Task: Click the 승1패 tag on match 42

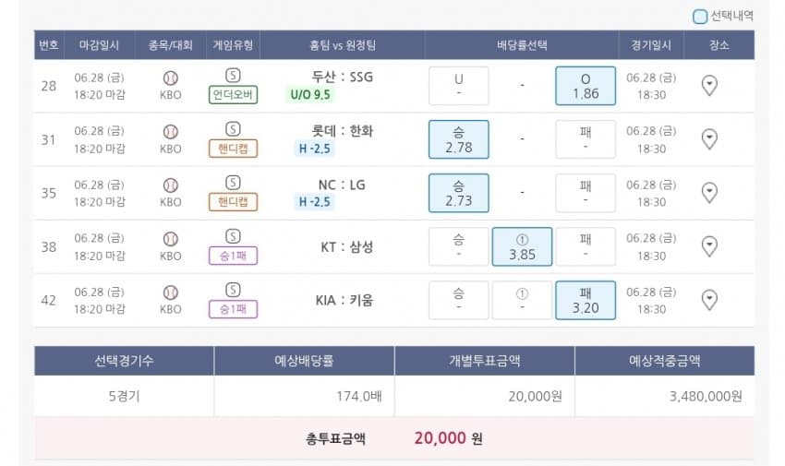Action: (234, 309)
